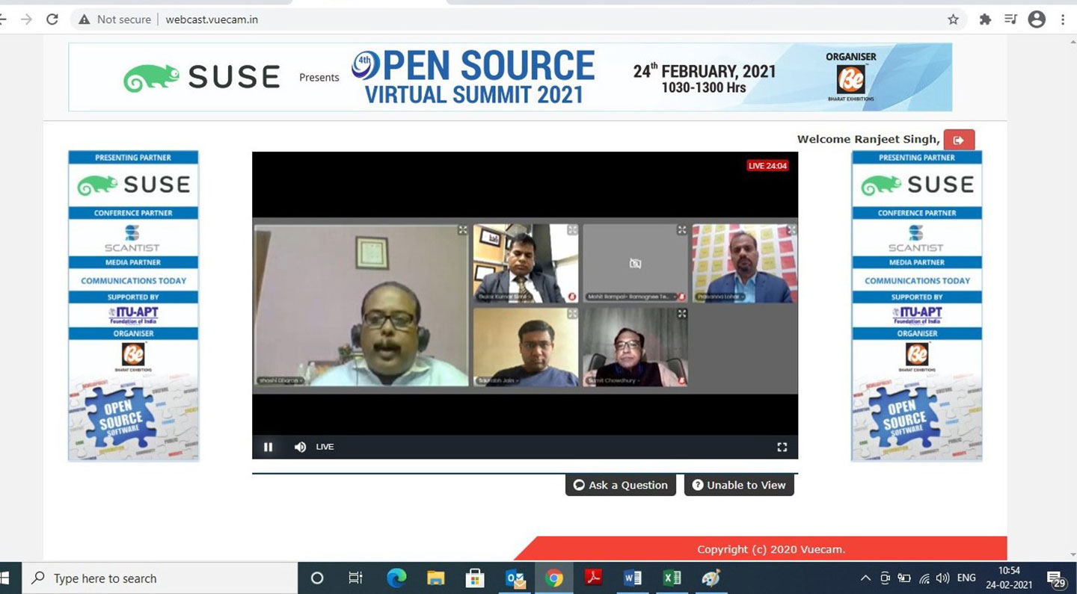Open the video in fullscreen mode

782,447
